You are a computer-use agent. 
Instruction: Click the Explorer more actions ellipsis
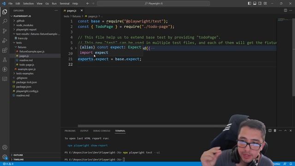(56, 11)
